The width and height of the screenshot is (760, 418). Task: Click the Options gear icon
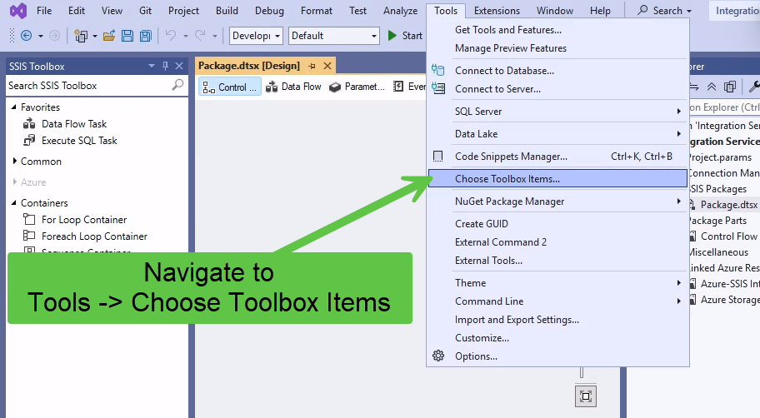(438, 356)
